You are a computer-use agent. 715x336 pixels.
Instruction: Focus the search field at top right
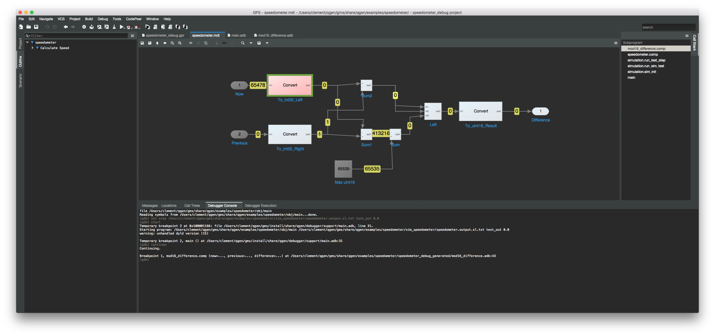(x=668, y=27)
